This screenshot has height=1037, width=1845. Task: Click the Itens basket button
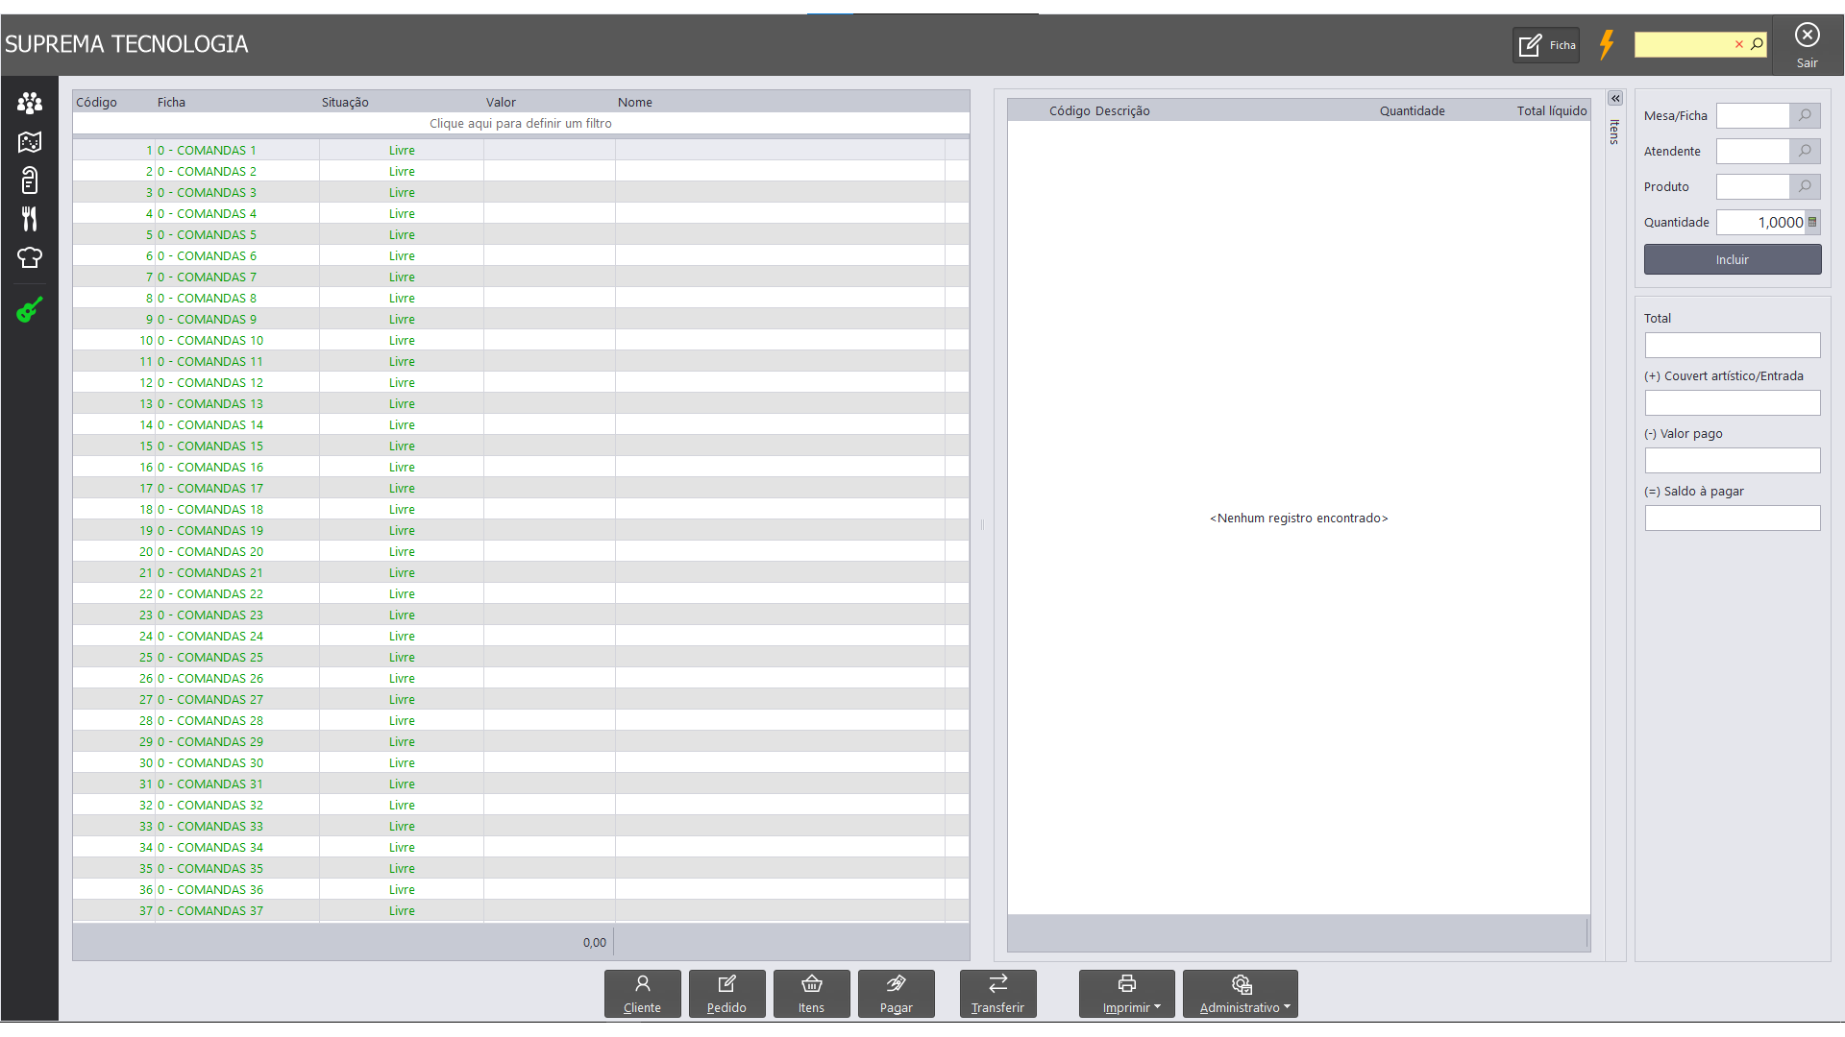coord(812,994)
